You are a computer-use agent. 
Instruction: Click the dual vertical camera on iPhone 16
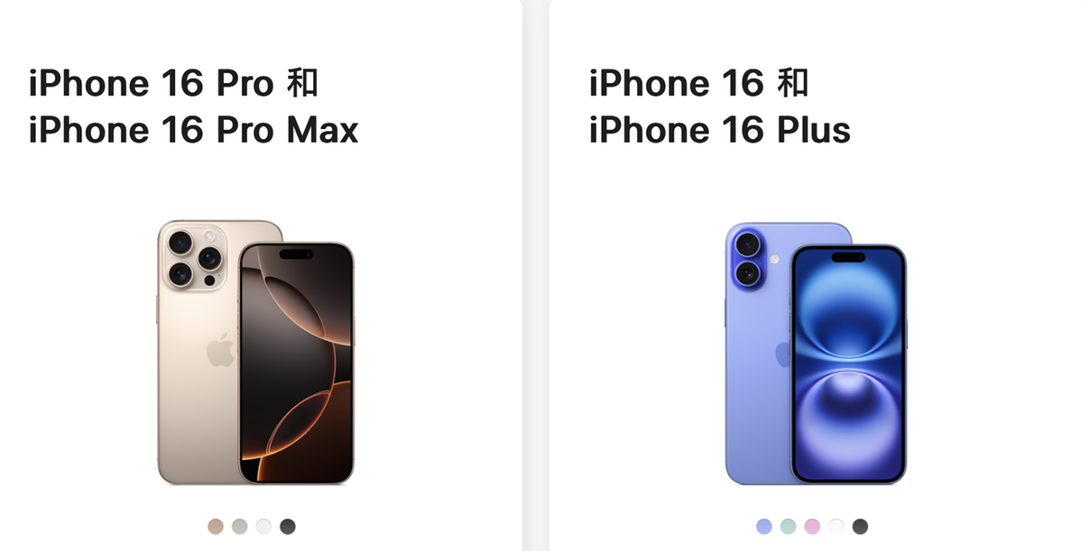747,259
